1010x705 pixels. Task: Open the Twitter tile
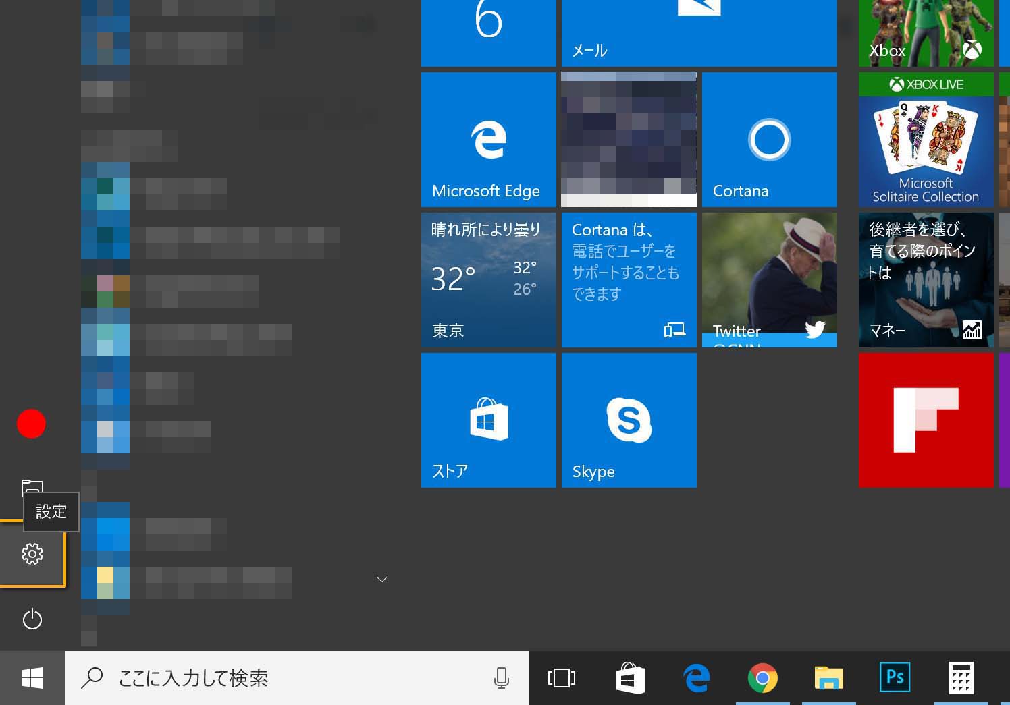770,280
